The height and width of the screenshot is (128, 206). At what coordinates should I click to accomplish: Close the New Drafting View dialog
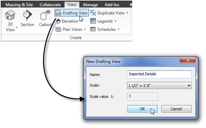click(x=187, y=60)
